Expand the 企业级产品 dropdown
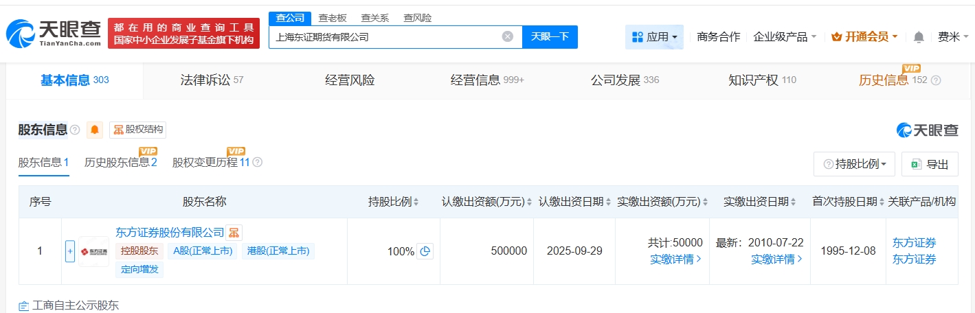The image size is (975, 313). [785, 37]
